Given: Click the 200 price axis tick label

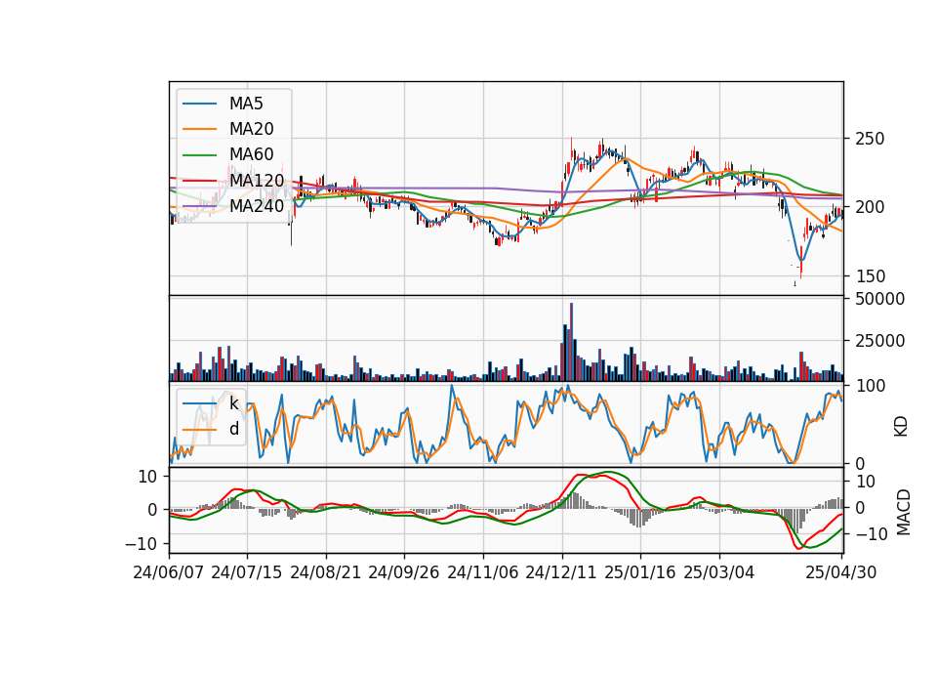Looking at the screenshot, I should 870,207.
